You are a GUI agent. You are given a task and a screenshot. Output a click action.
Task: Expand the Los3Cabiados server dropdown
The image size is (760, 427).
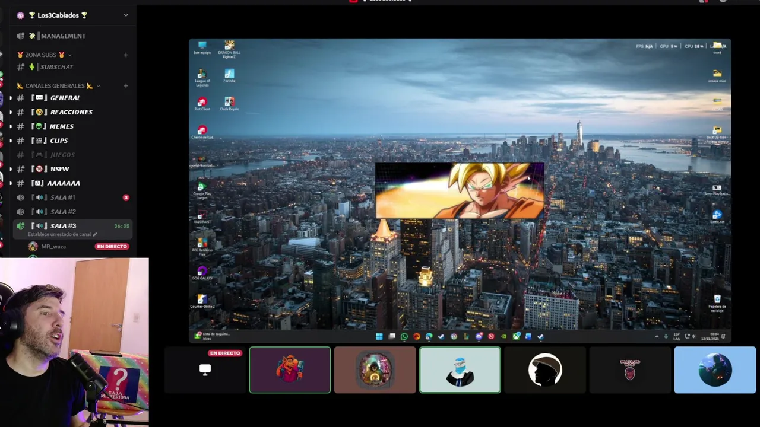point(126,15)
